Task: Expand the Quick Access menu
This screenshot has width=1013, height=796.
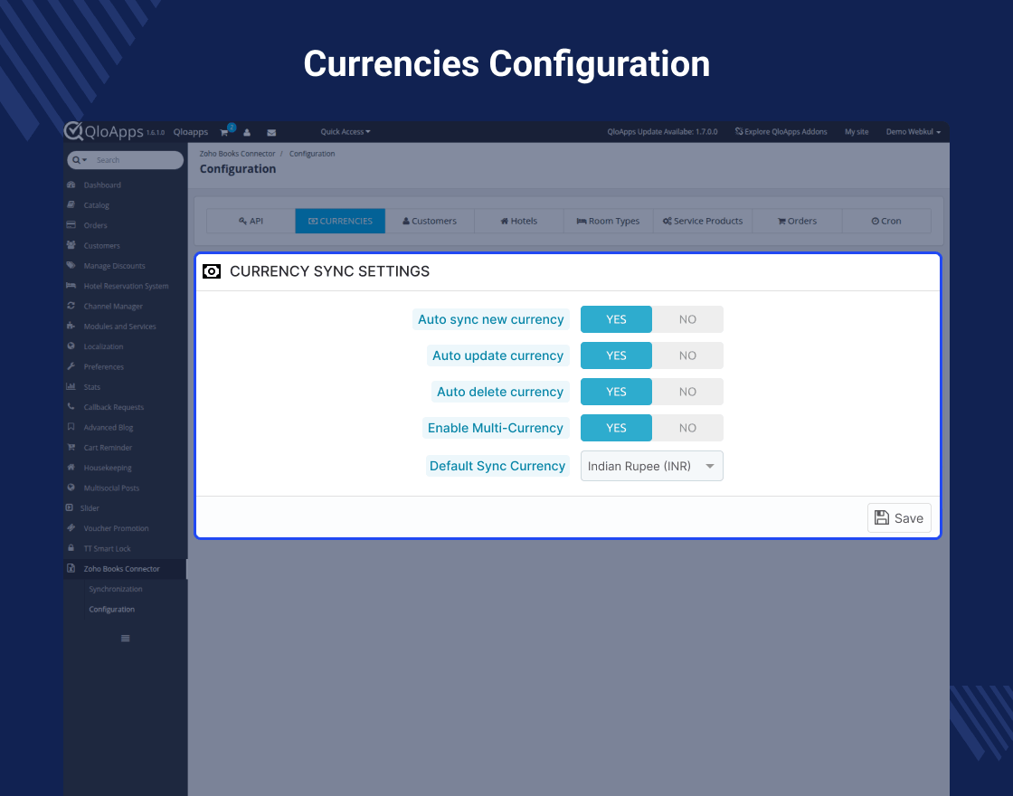Action: [x=346, y=132]
